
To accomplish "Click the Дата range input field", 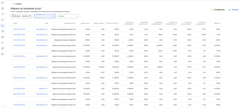I will tap(20, 16).
